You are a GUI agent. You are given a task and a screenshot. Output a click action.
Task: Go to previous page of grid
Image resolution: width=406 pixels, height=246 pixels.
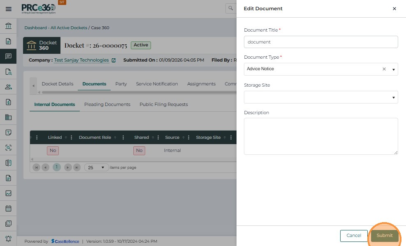pos(45,168)
